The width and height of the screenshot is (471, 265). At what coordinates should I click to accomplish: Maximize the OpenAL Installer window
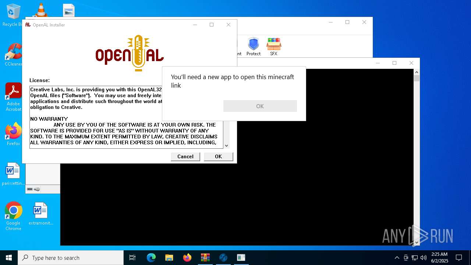(212, 25)
